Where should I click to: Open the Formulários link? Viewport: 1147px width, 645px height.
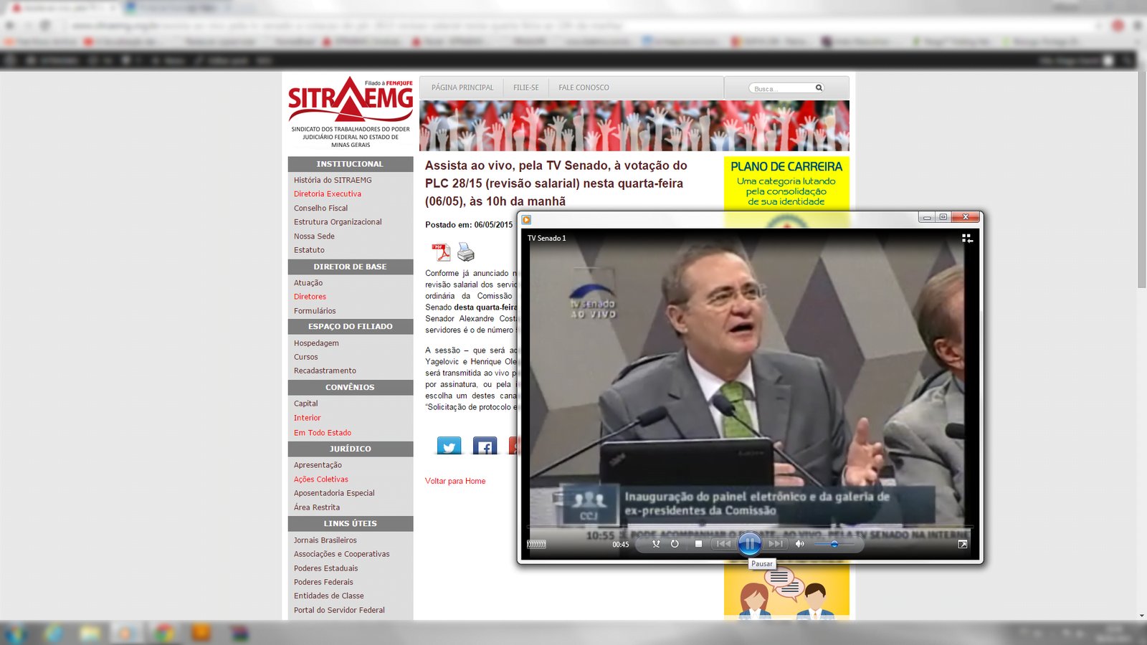(315, 311)
